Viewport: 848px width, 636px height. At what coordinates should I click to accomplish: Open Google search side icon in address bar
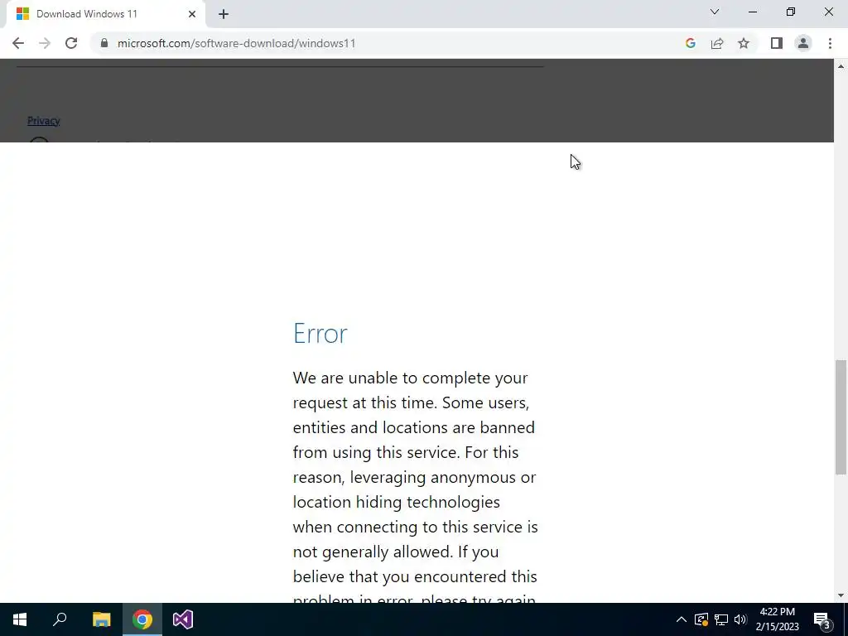point(690,43)
